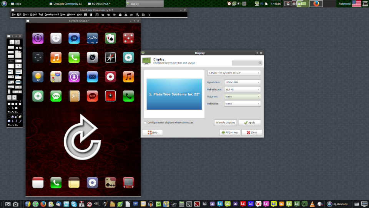Launch Firefox from the top panel
This screenshot has width=369, height=208.
coord(316,3)
